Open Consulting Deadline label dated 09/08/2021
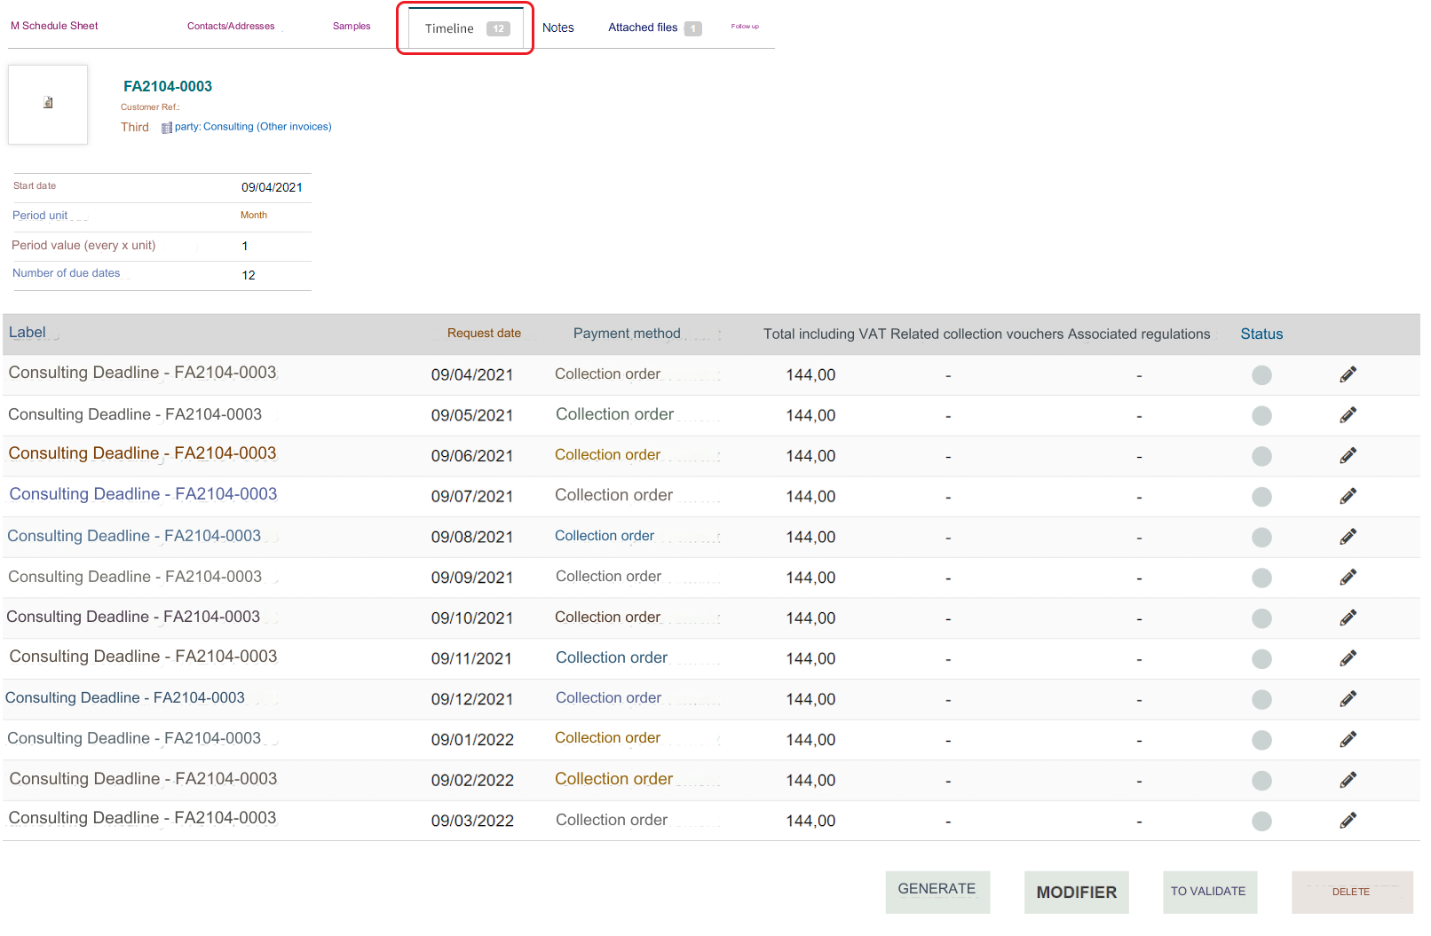The height and width of the screenshot is (936, 1431). [x=134, y=536]
